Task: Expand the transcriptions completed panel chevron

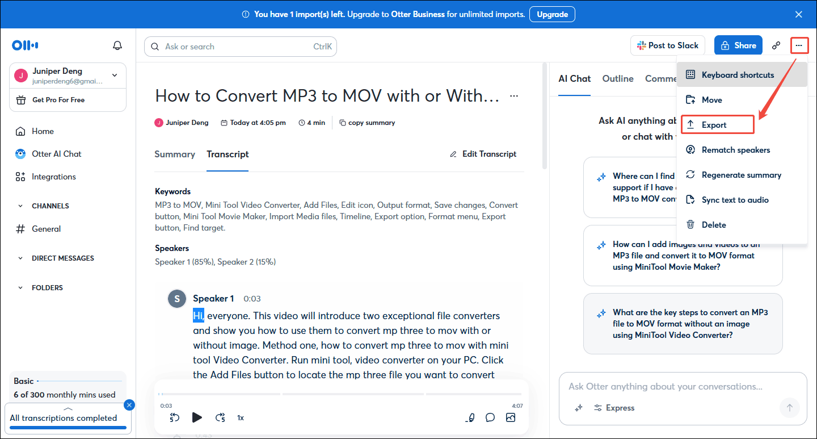Action: click(x=68, y=409)
